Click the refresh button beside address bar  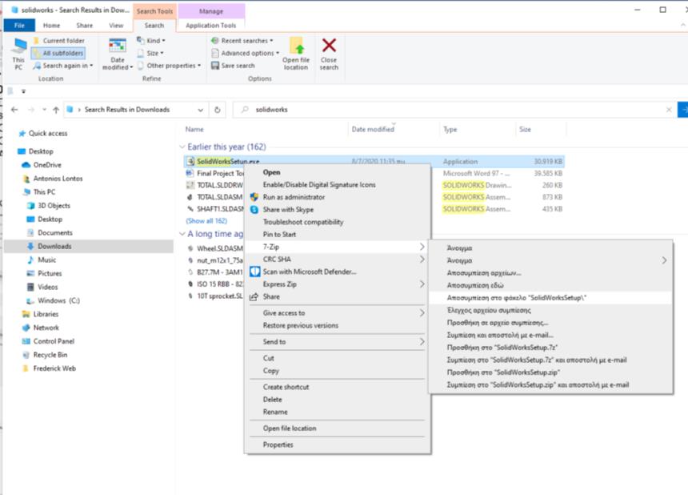click(218, 110)
